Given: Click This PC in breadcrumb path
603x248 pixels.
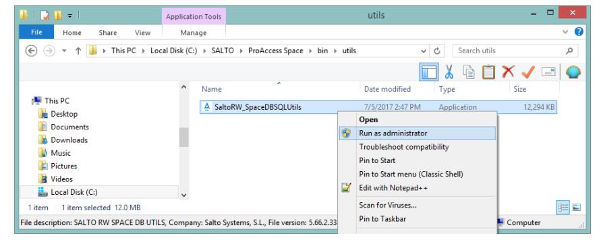Looking at the screenshot, I should pyautogui.click(x=123, y=51).
